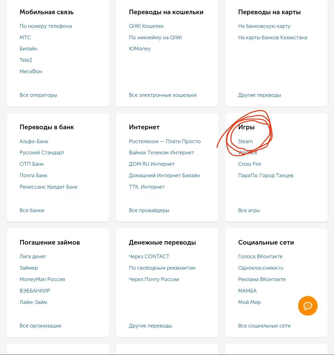Select Одноклассники.ru link

260,268
